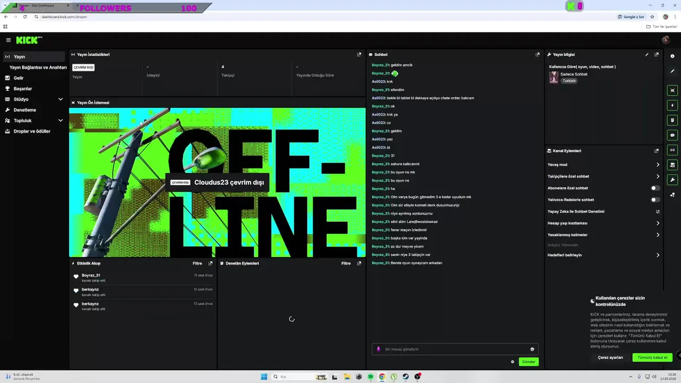The width and height of the screenshot is (681, 383).
Task: Click the Gönder send button
Action: (x=529, y=362)
